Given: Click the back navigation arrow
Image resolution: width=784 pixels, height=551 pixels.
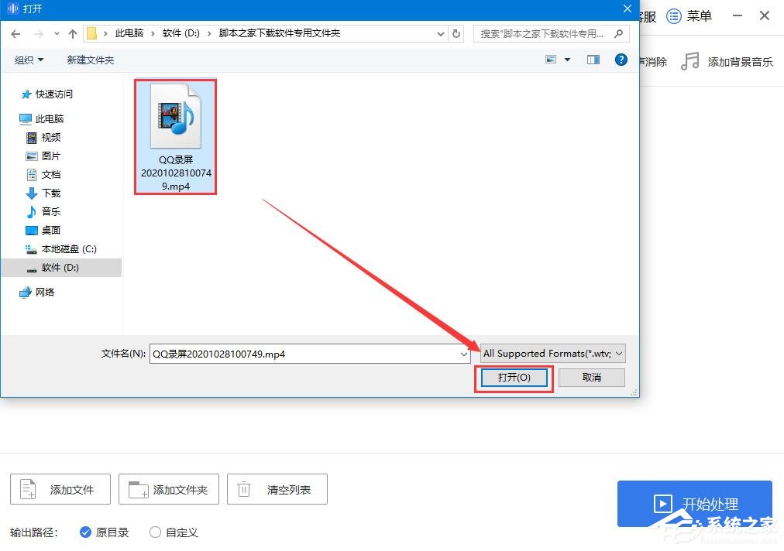Looking at the screenshot, I should [15, 33].
